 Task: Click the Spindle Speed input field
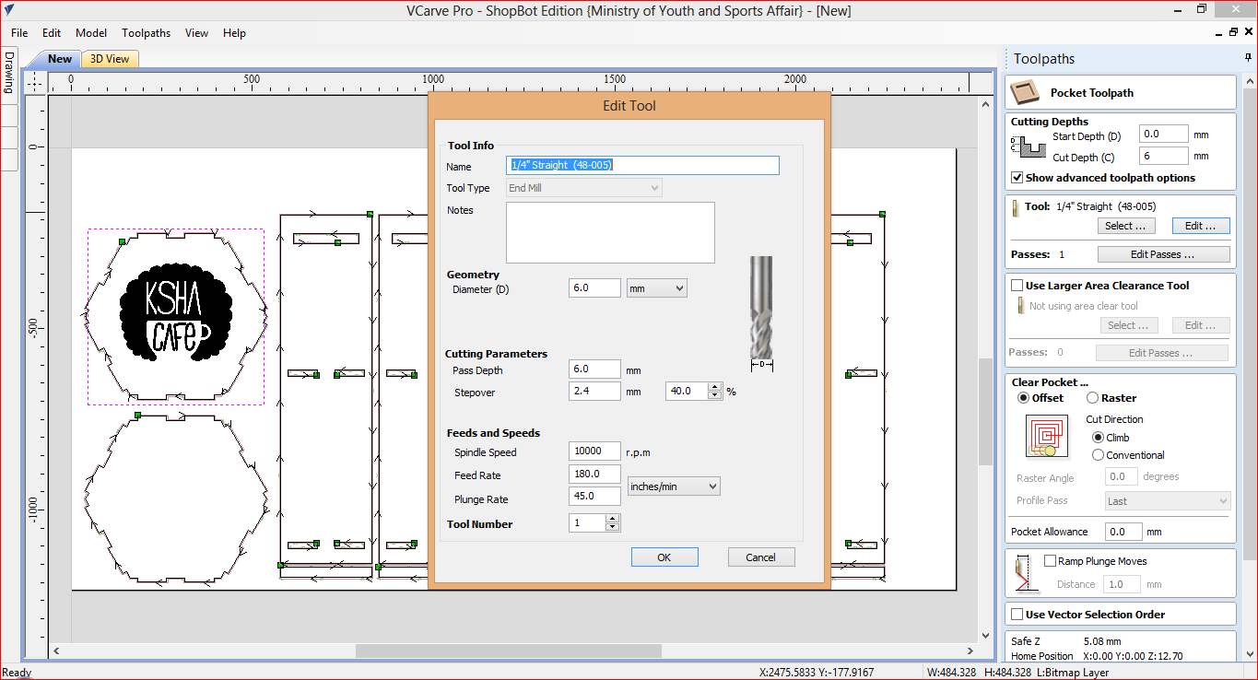(594, 451)
